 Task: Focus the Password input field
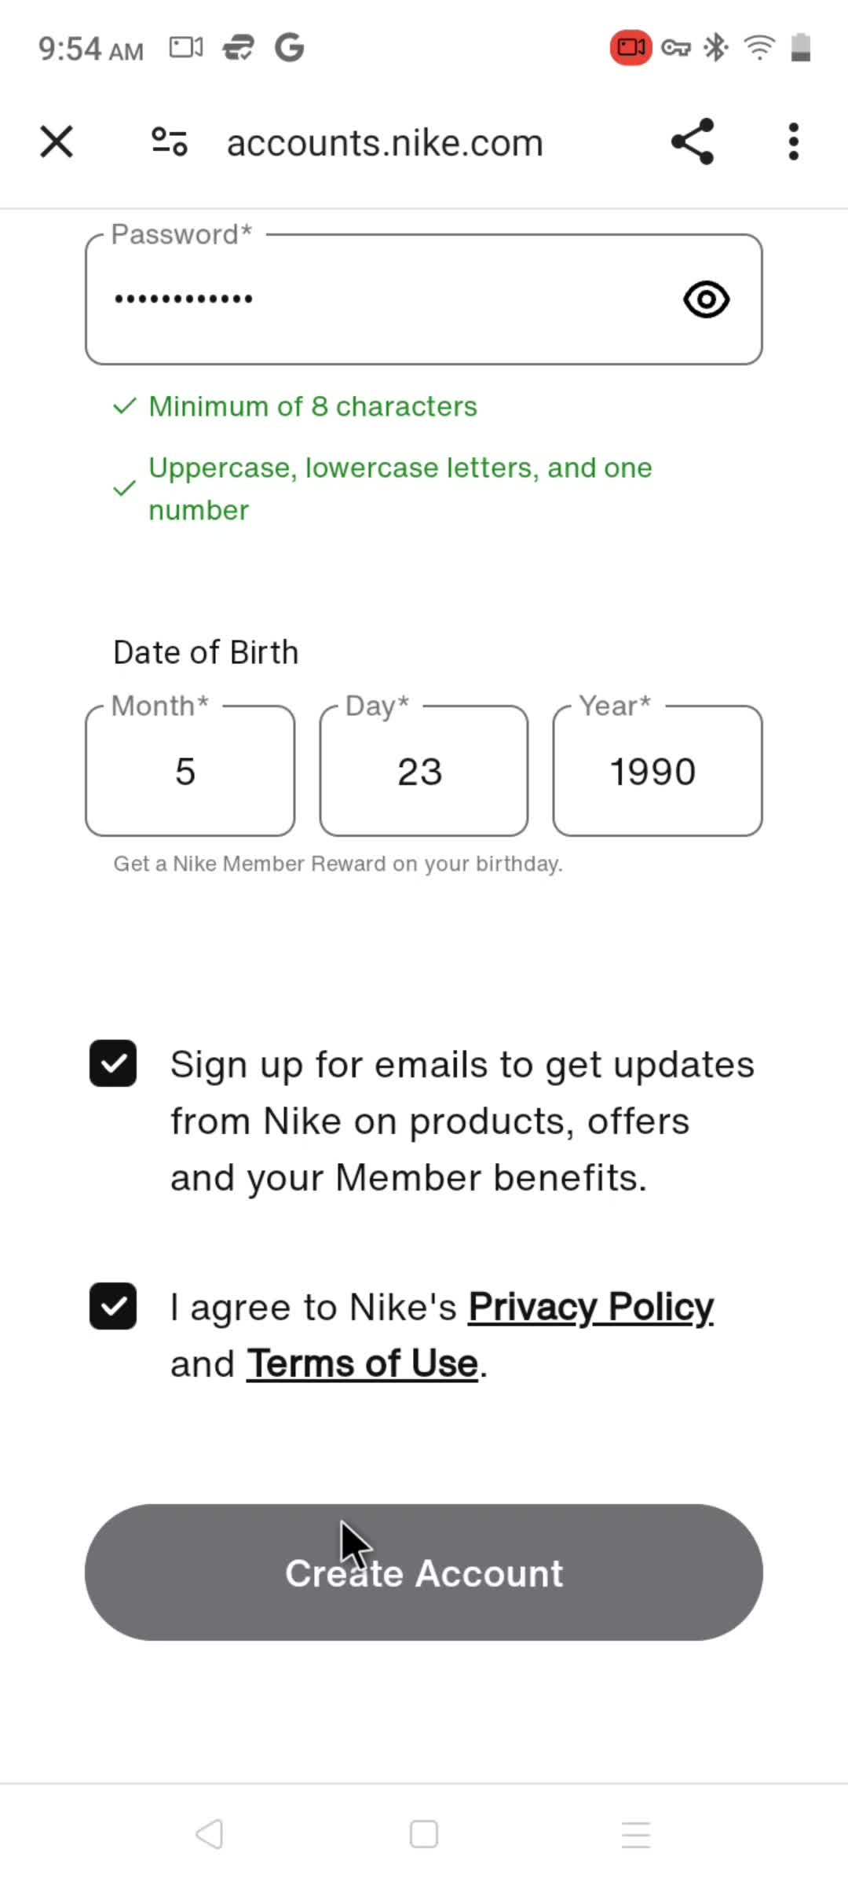tap(424, 299)
